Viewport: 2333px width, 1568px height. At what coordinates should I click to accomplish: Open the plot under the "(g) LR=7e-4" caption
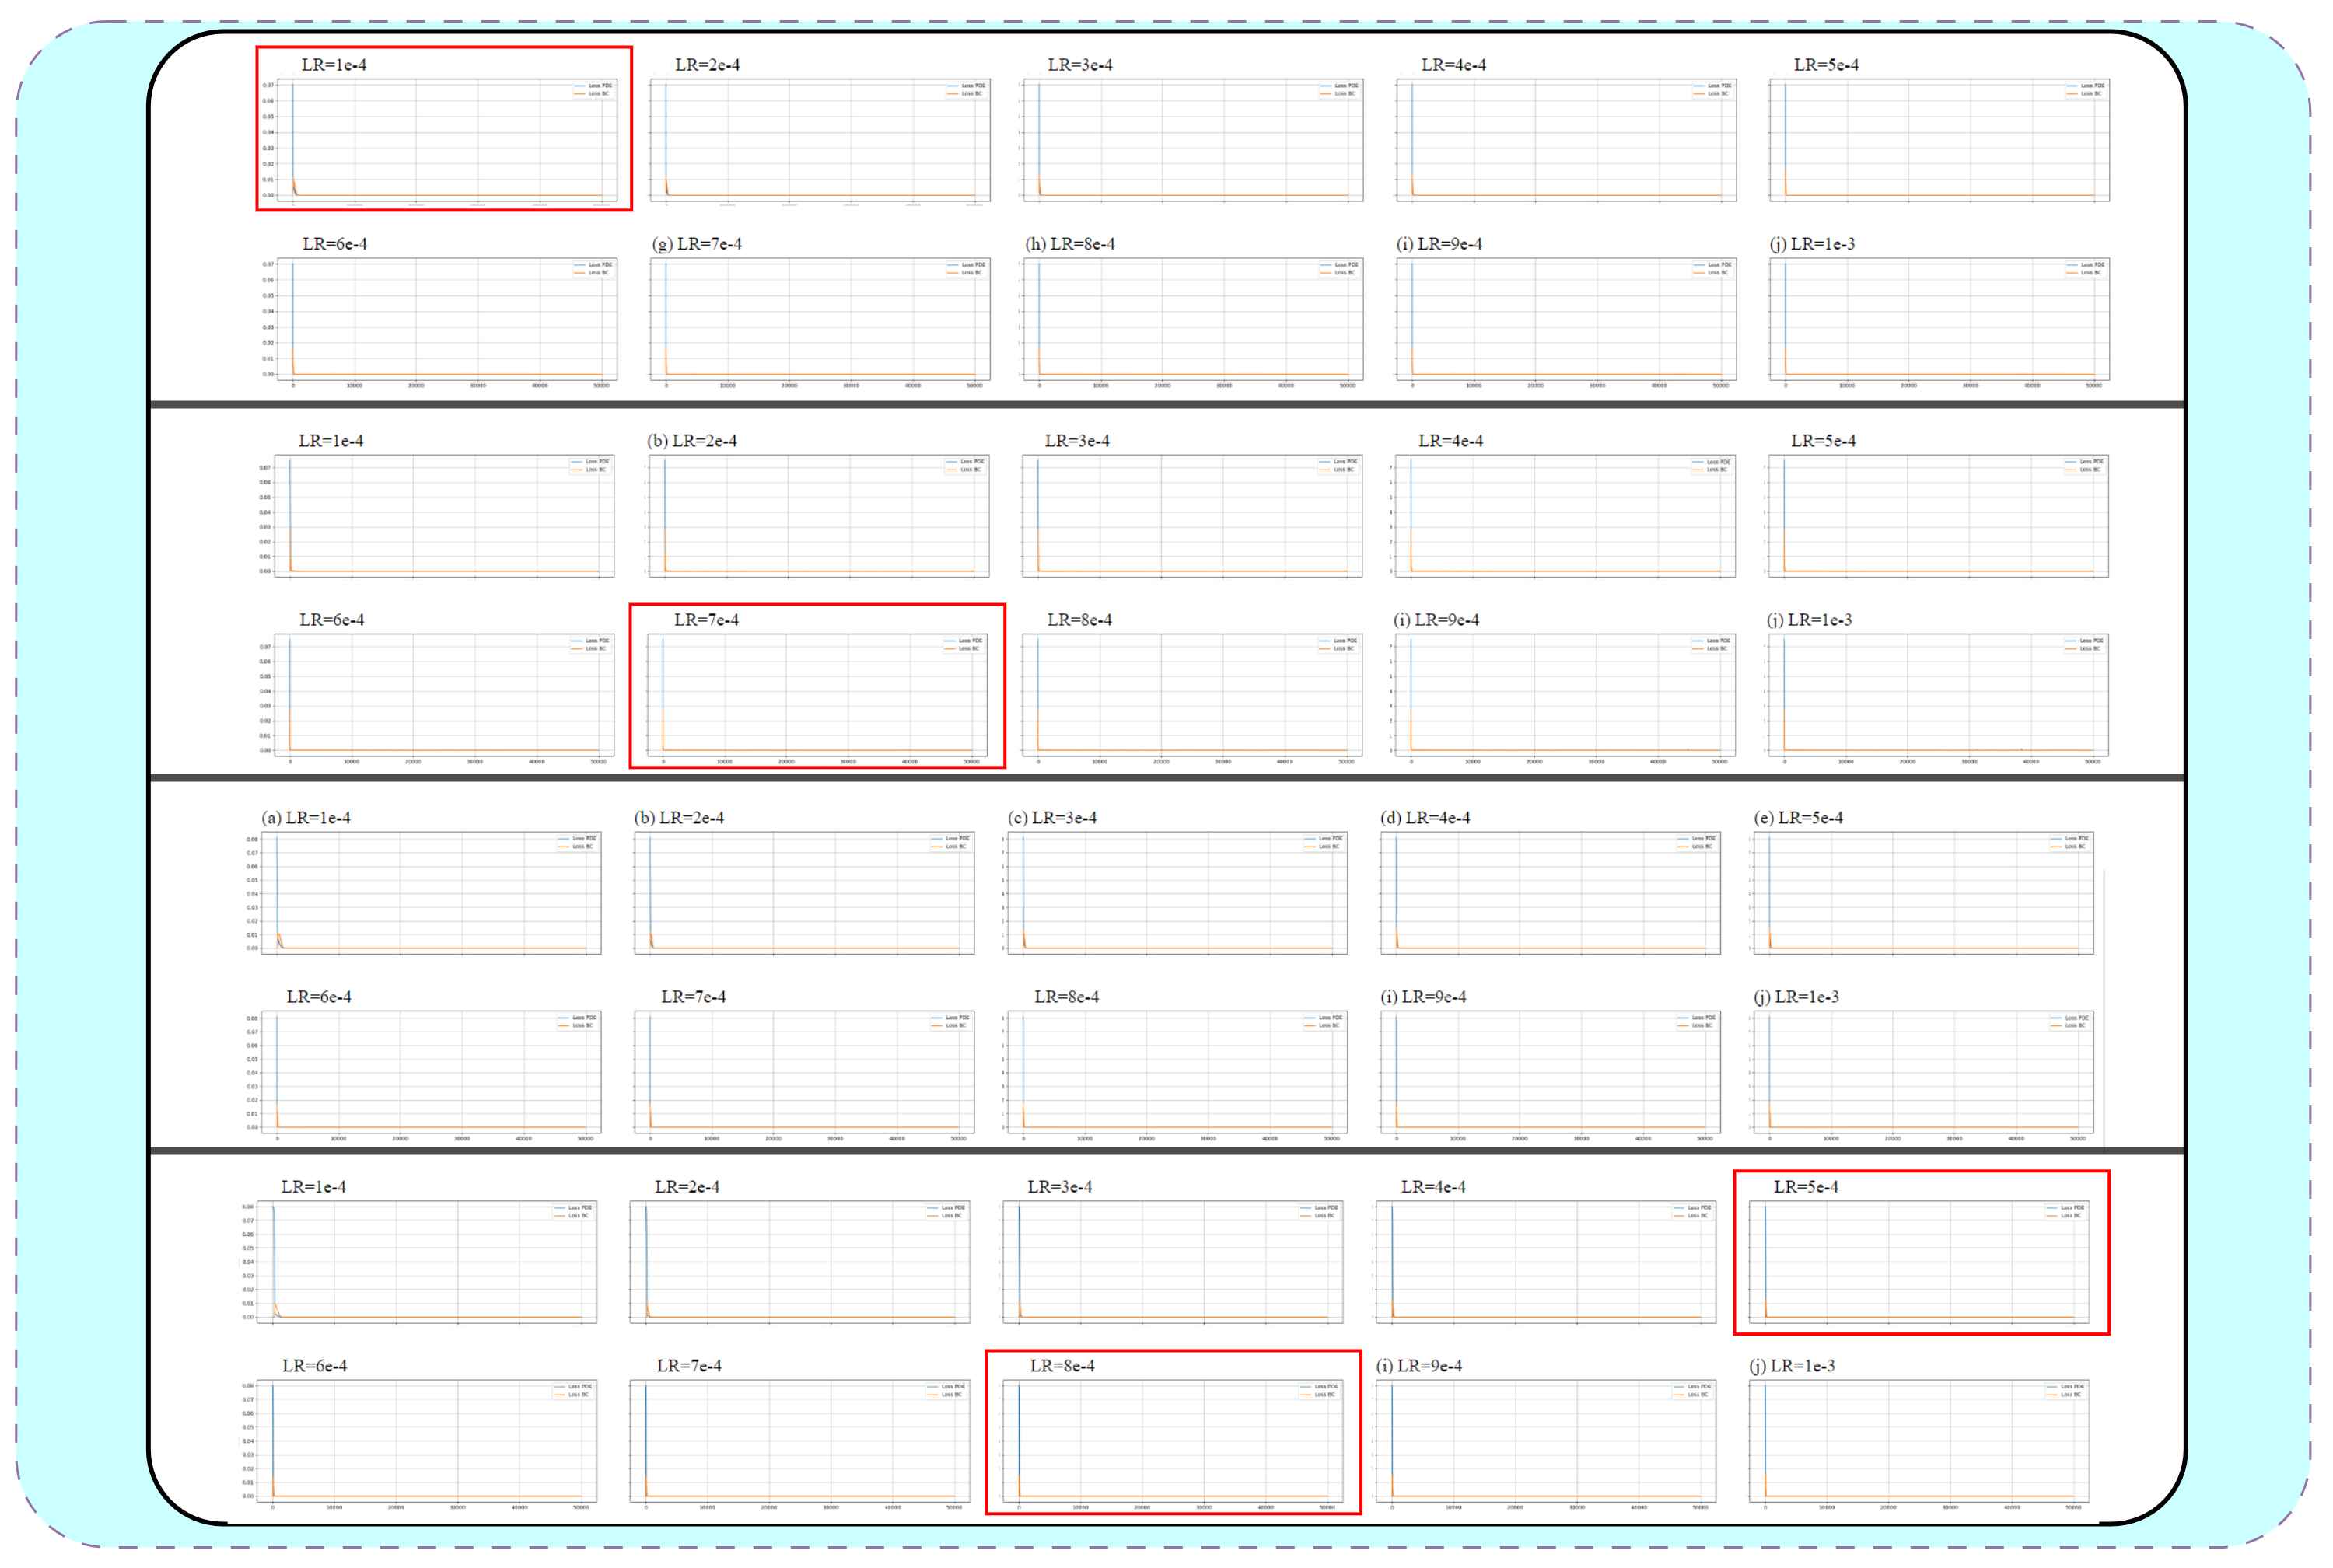click(x=820, y=319)
